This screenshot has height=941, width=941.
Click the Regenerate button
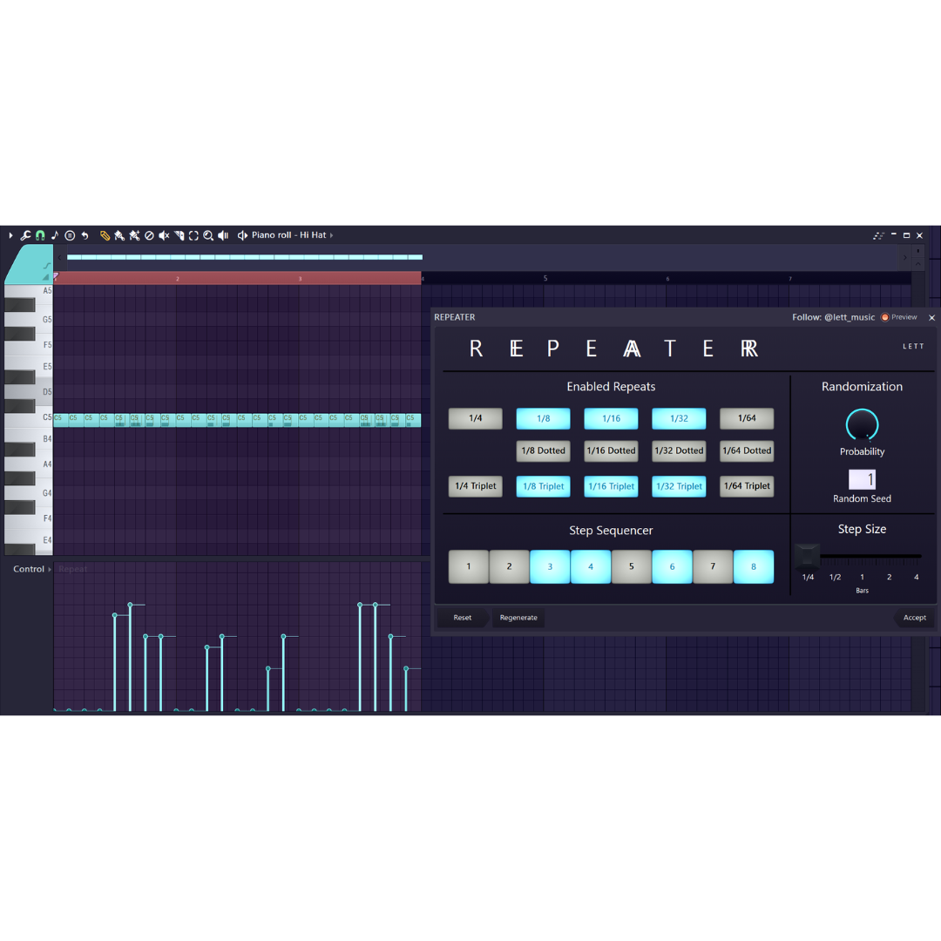(x=518, y=618)
